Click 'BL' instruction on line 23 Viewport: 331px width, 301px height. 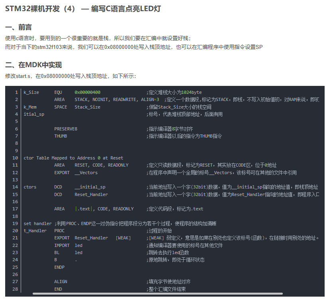point(57,252)
